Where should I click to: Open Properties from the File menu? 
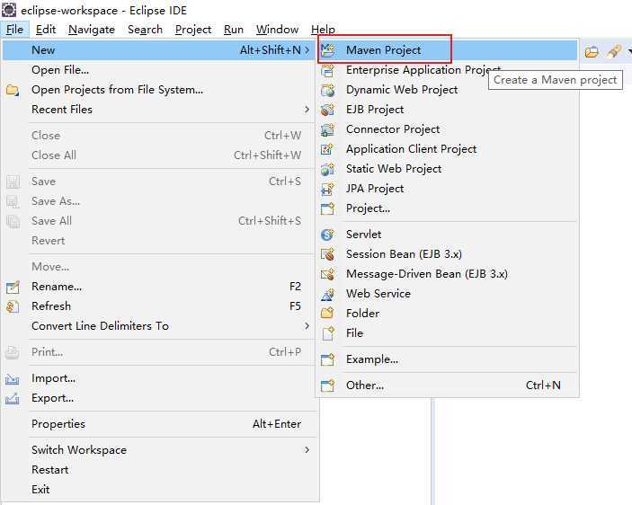coord(160,424)
